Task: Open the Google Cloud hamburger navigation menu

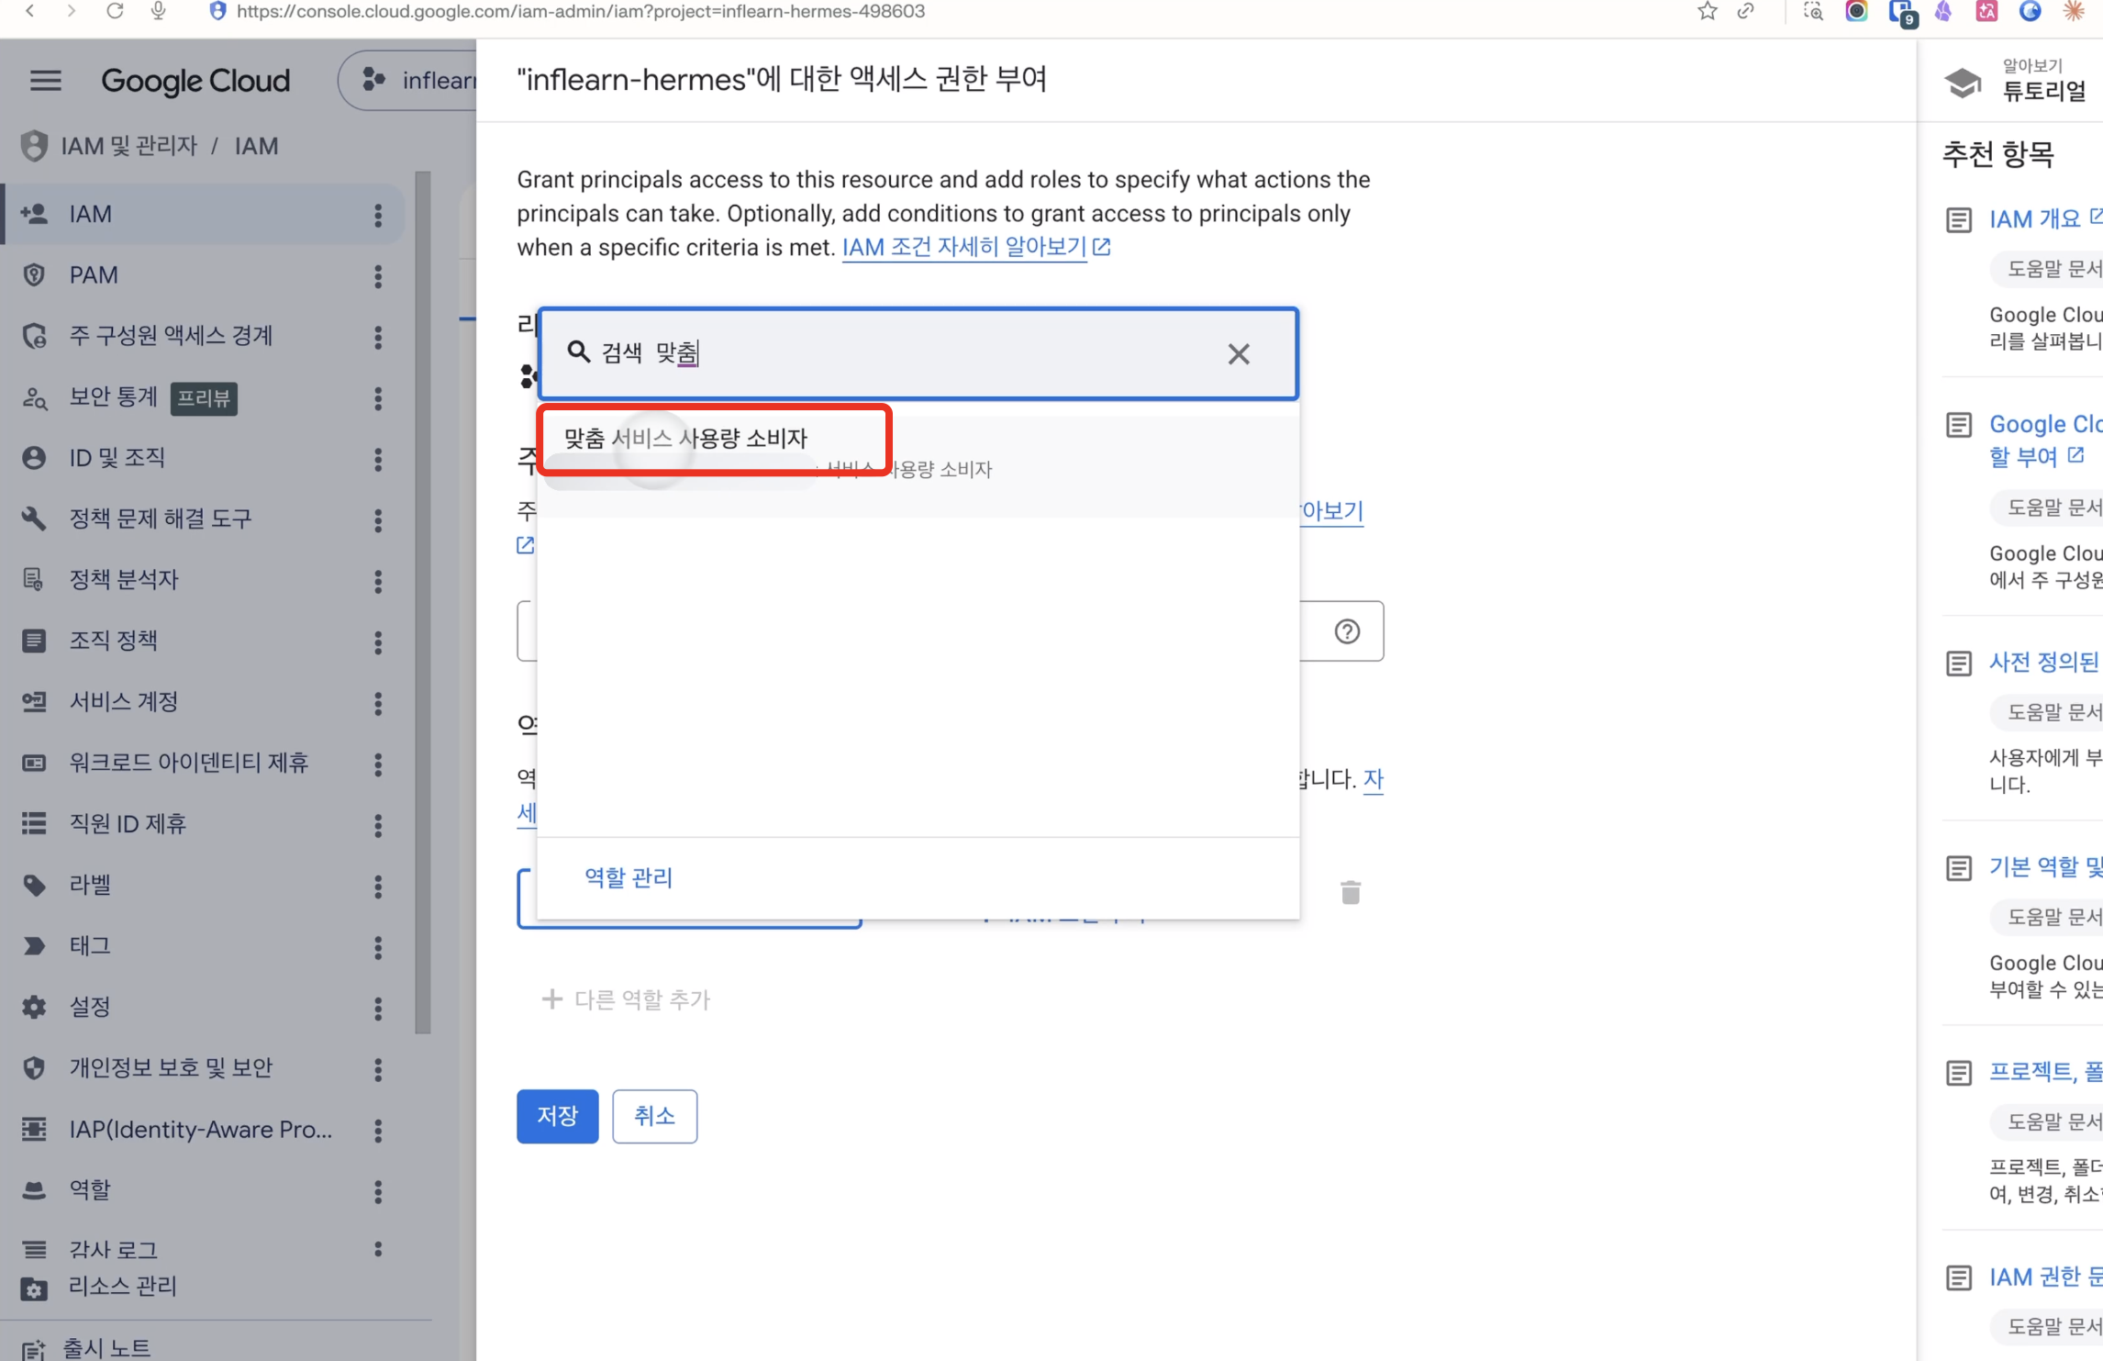Action: pyautogui.click(x=45, y=81)
